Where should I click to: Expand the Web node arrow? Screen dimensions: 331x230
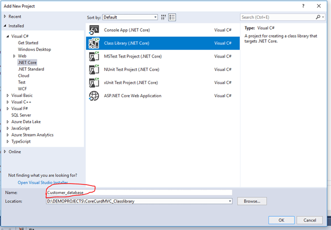(x=14, y=56)
